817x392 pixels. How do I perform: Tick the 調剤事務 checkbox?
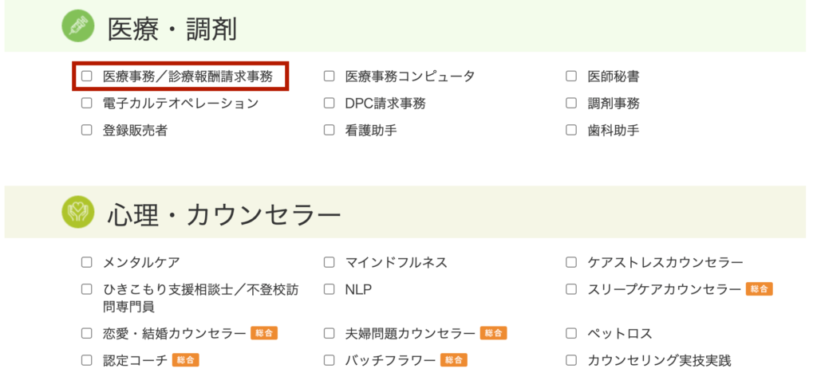coord(571,104)
